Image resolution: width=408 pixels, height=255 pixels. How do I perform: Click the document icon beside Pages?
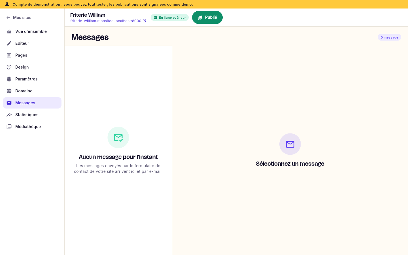point(9,55)
